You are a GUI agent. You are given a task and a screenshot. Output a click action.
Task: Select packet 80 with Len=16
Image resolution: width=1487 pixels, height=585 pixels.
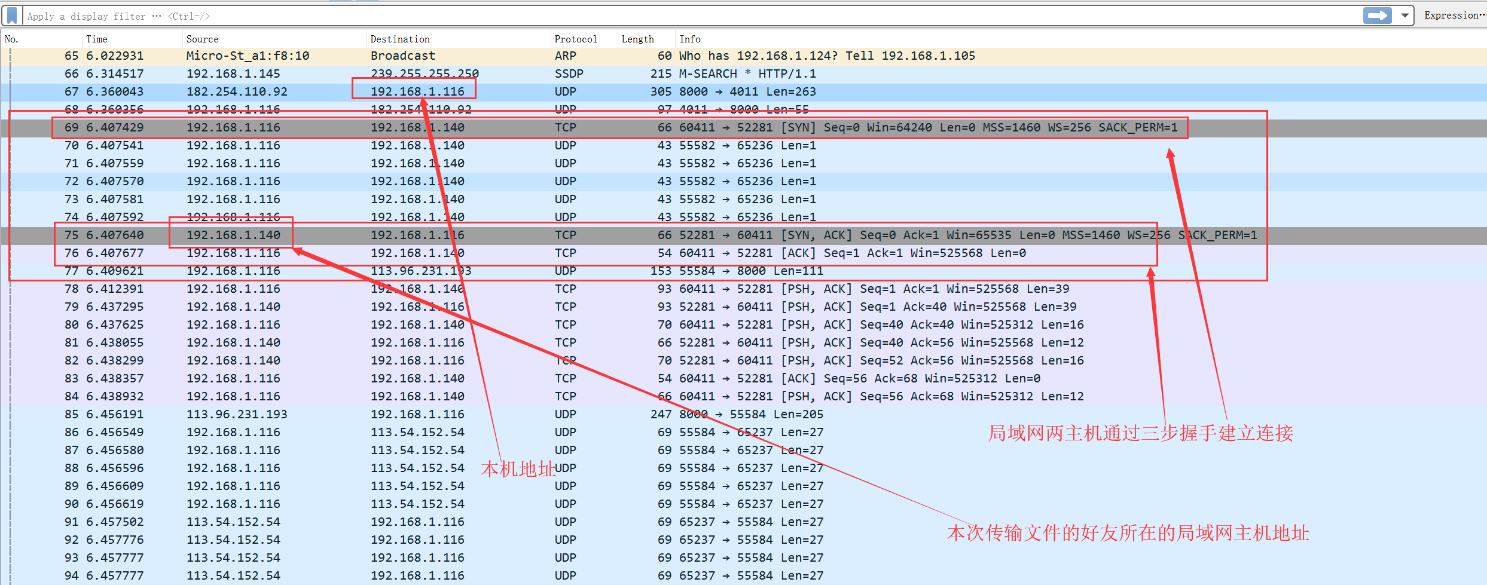tap(744, 324)
